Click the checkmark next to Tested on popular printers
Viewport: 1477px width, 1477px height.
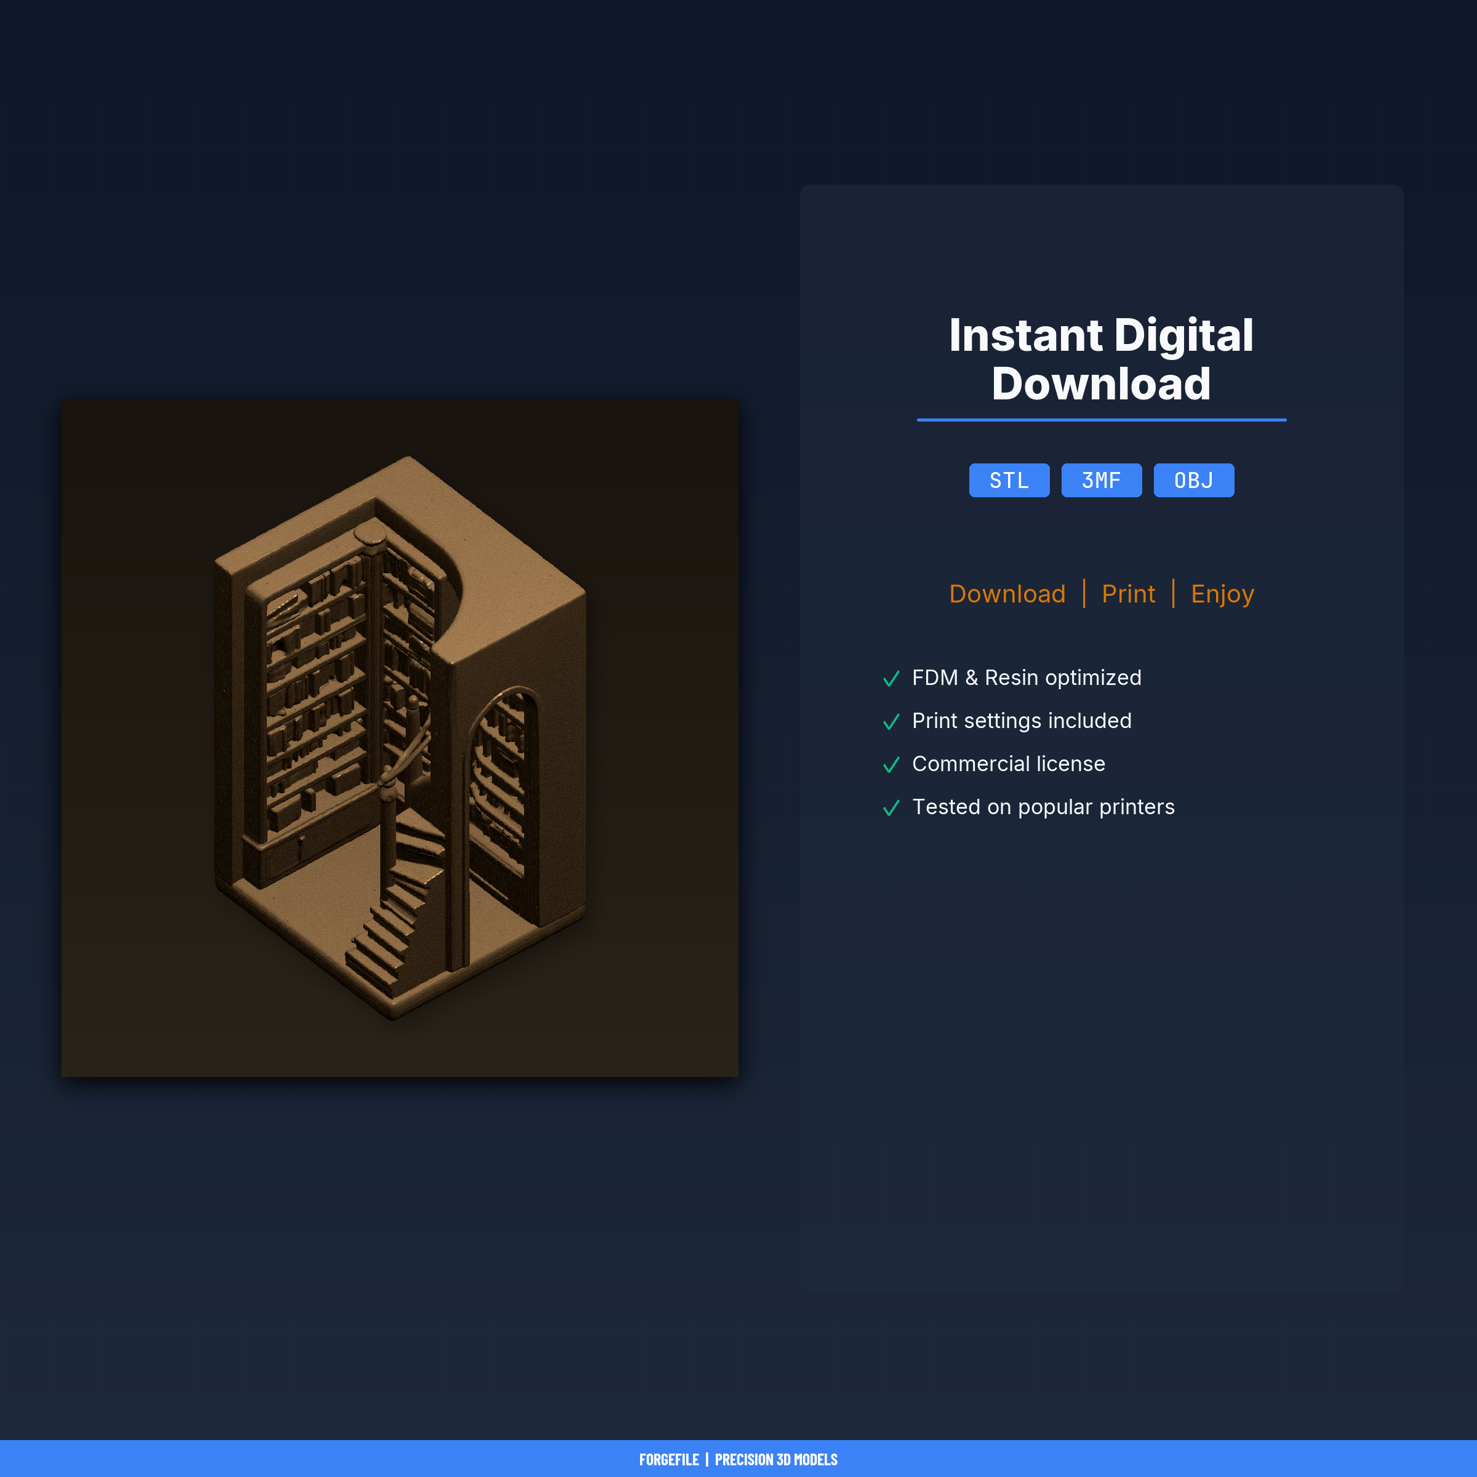point(891,808)
